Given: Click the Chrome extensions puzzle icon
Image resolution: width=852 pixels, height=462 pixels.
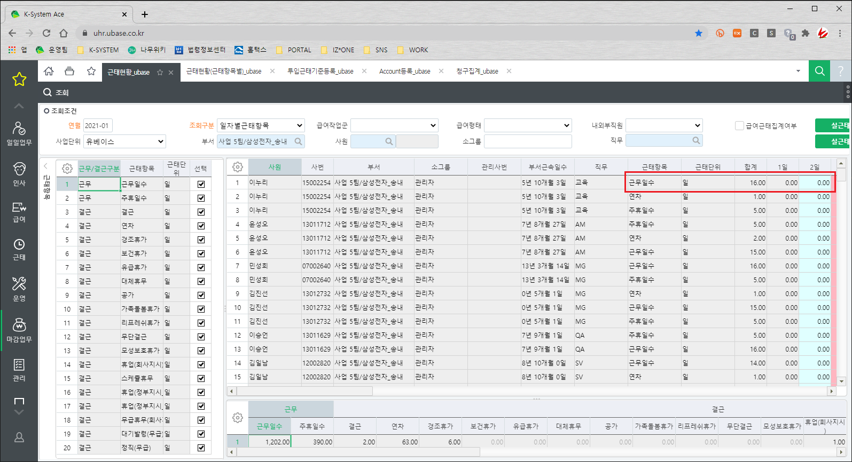Looking at the screenshot, I should [806, 33].
